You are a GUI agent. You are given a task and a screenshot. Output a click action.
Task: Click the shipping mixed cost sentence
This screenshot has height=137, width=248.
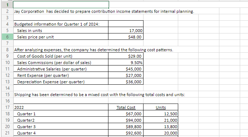(x=99, y=95)
